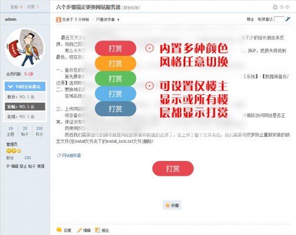Image resolution: width=296 pixels, height=235 pixels.
Task: Click the 积分: NO. 1 名 ranking row
Action: (x=25, y=97)
